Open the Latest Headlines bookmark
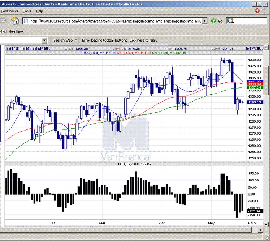The height and width of the screenshot is (241, 270). coord(12,31)
